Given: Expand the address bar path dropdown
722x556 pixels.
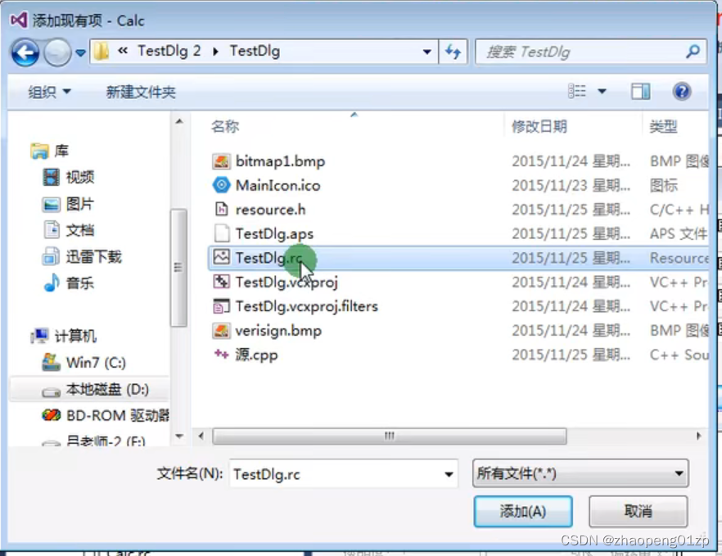Looking at the screenshot, I should [x=426, y=52].
